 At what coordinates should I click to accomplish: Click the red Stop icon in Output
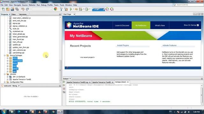point(64,89)
